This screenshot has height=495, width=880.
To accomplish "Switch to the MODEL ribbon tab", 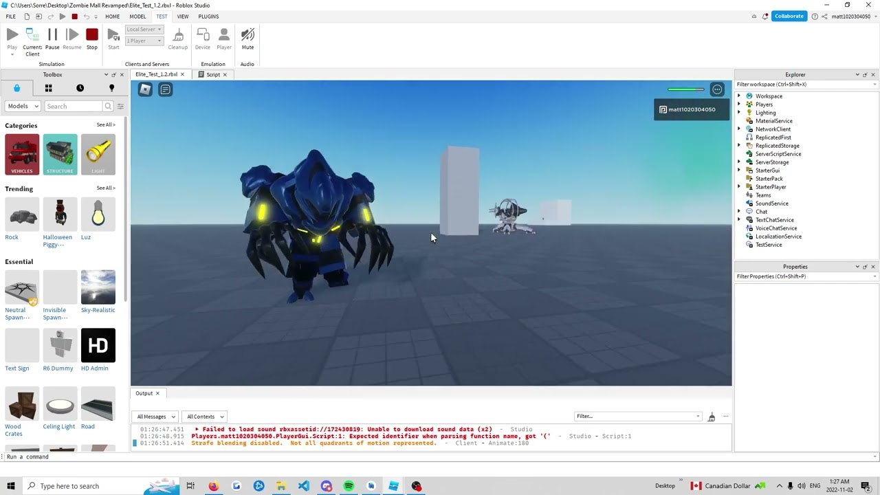I will 137,16.
